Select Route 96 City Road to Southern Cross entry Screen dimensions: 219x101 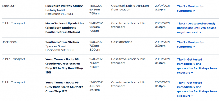pyautogui.click(x=64, y=87)
